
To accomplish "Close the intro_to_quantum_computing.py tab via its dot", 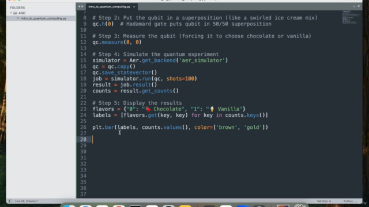I will point(134,7).
